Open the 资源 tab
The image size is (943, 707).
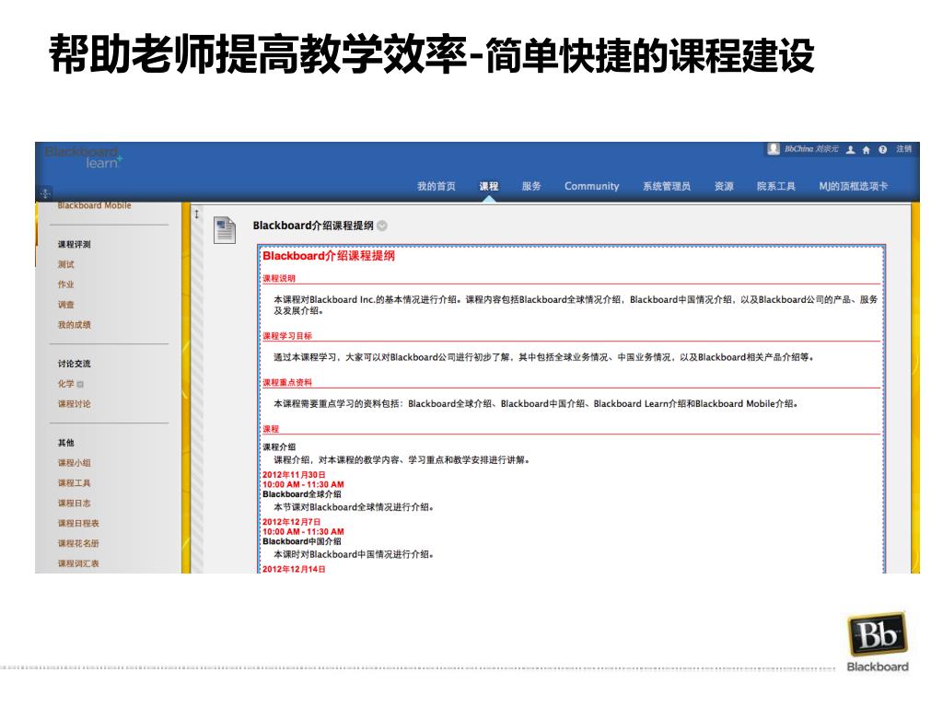pos(724,186)
